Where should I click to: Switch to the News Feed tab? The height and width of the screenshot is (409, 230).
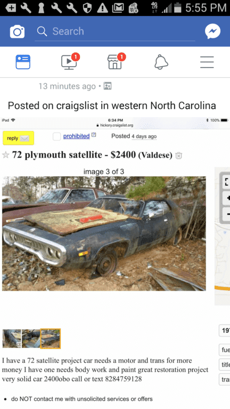(23, 62)
